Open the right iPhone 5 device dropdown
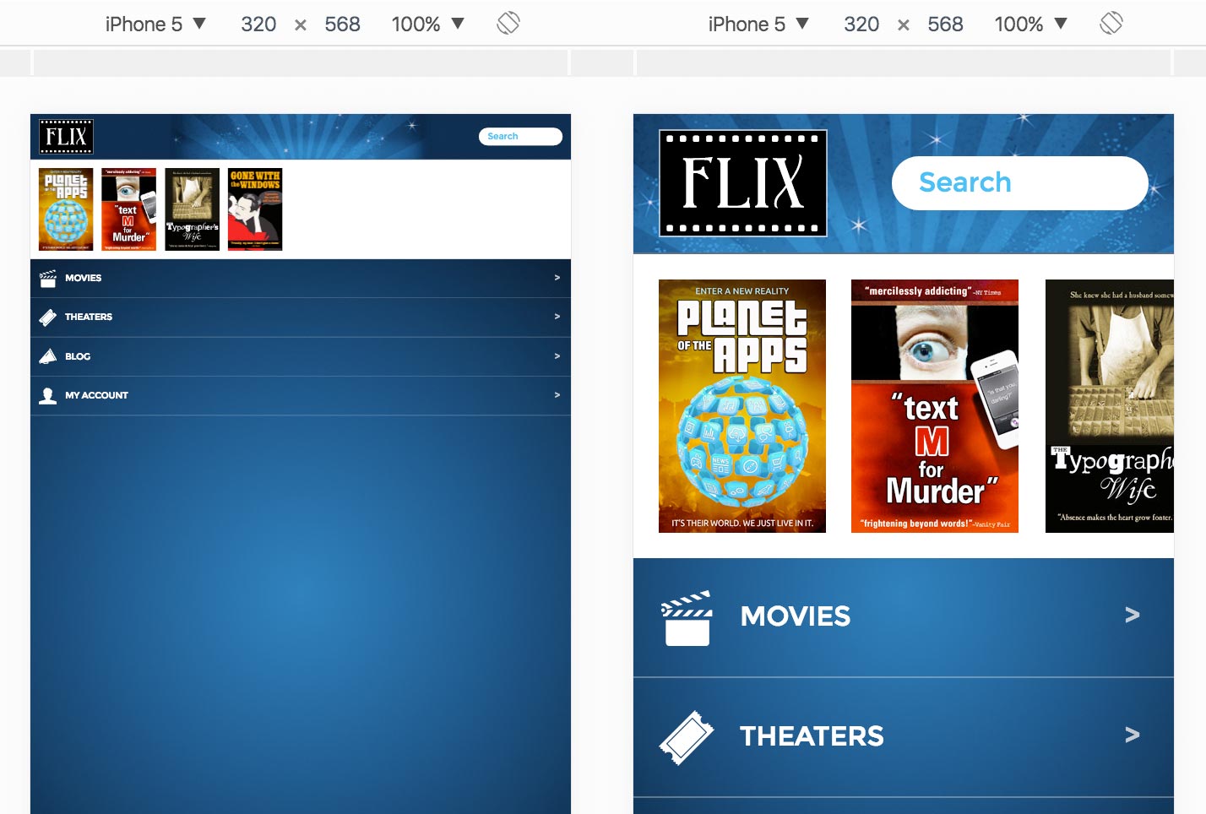The width and height of the screenshot is (1206, 814). (758, 24)
